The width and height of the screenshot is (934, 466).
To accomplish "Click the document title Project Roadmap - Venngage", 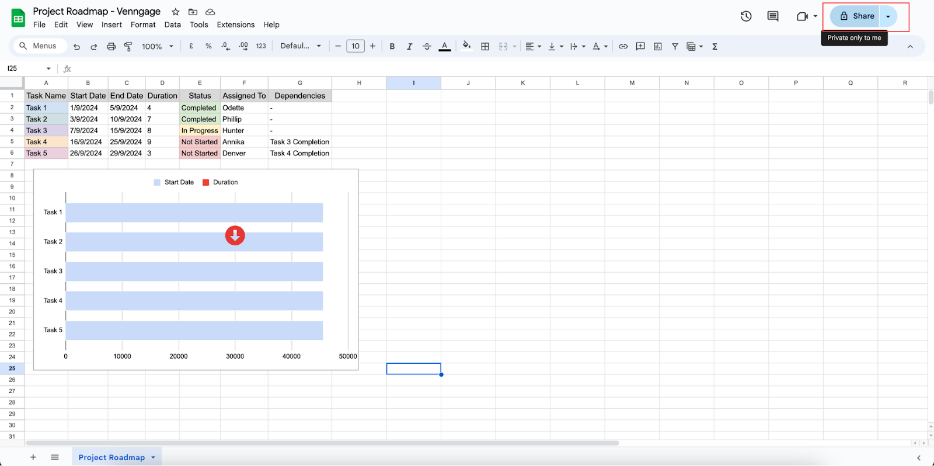I will (x=97, y=11).
